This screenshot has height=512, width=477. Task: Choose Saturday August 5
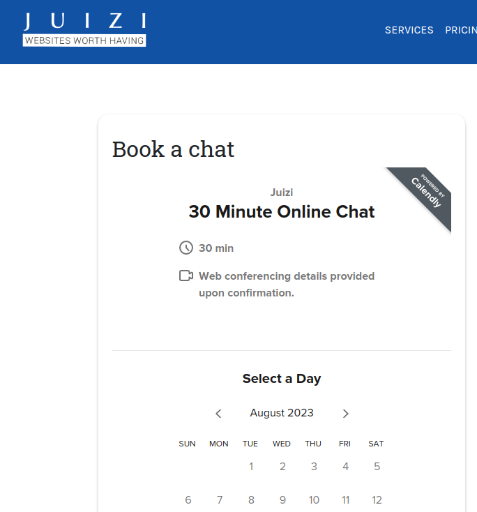[x=377, y=467]
